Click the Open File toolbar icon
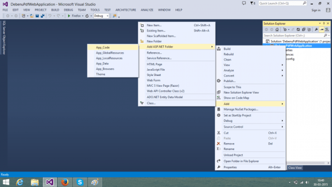 [x=32, y=16]
